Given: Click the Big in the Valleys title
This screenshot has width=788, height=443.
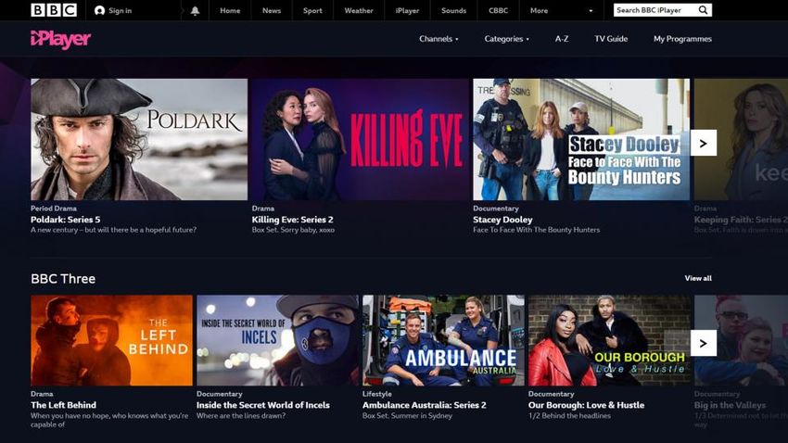Looking at the screenshot, I should (x=730, y=405).
